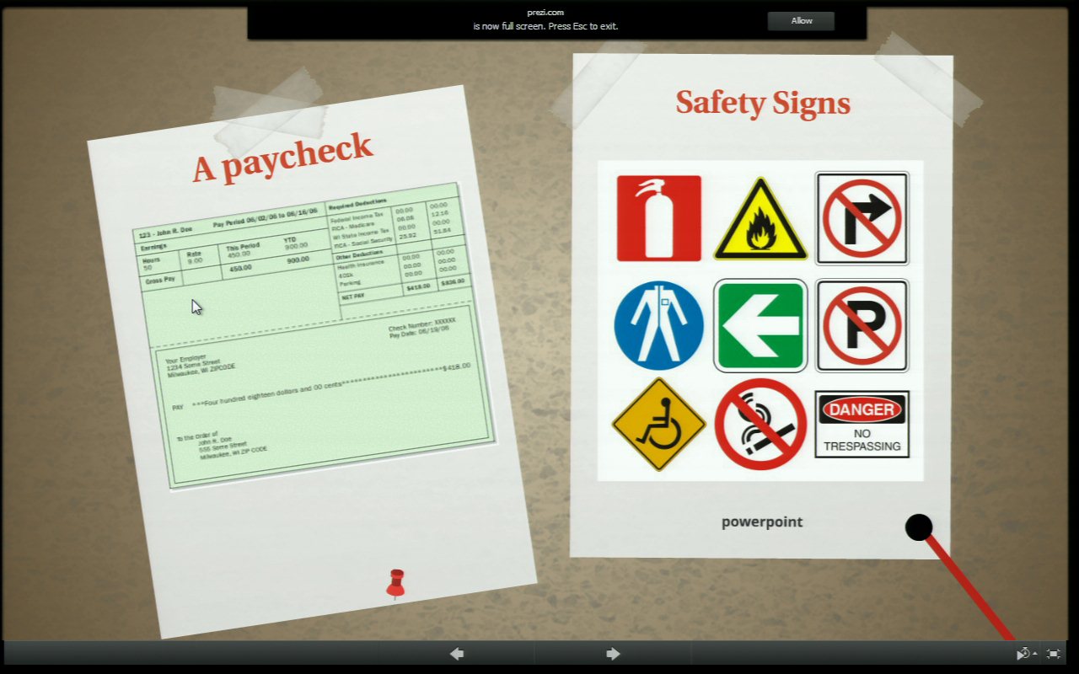Click the 'A paycheck' title text

282,158
